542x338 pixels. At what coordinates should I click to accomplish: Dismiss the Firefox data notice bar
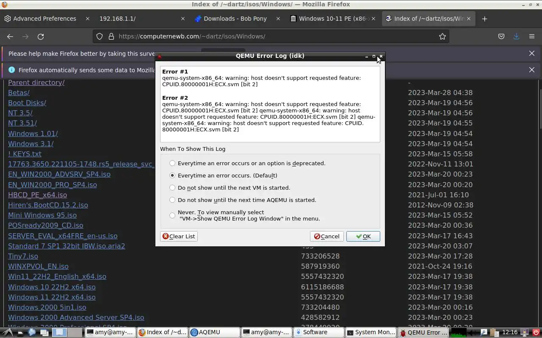tap(532, 70)
